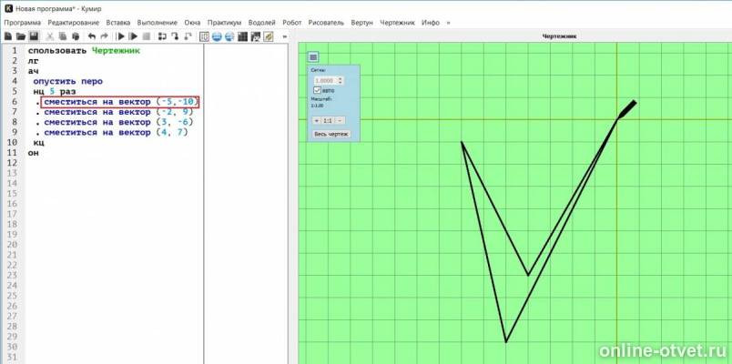Toggle the grid settings panel button
This screenshot has height=364, width=732.
tap(313, 57)
